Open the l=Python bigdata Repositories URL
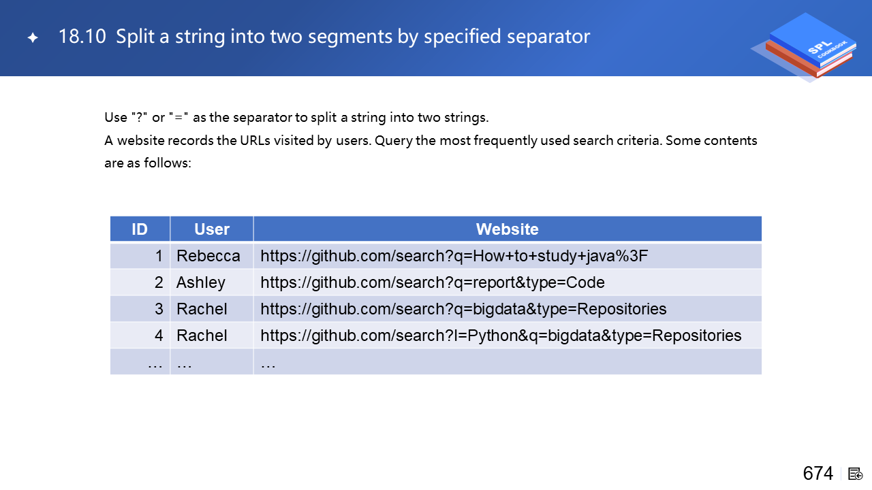The image size is (872, 490). pyautogui.click(x=501, y=336)
